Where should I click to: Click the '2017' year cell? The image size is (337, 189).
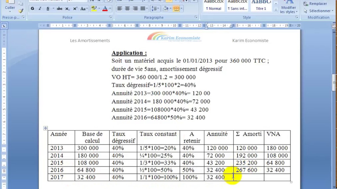(61, 177)
